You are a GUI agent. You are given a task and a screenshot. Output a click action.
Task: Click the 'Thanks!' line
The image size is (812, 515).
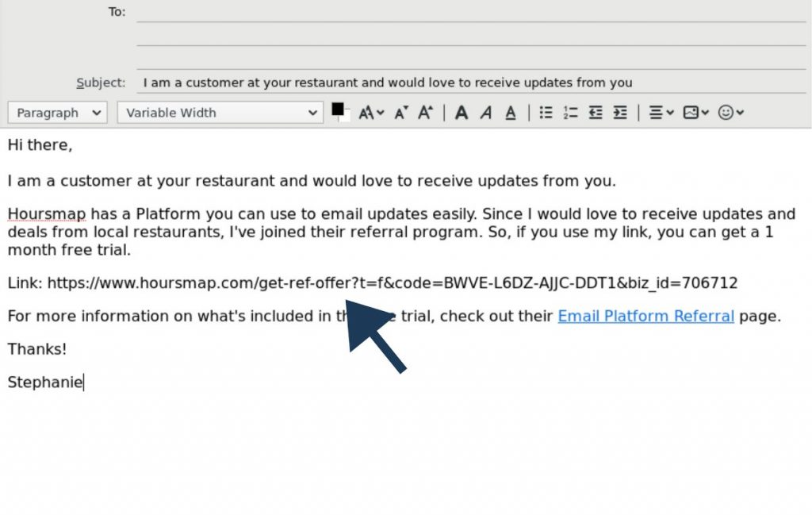36,349
